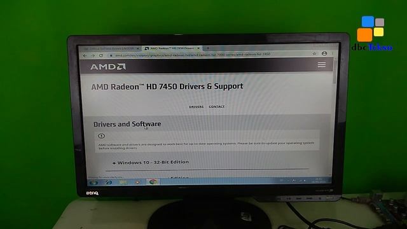This screenshot has width=407, height=229.
Task: Open the AMD hamburger menu
Action: tap(322, 65)
